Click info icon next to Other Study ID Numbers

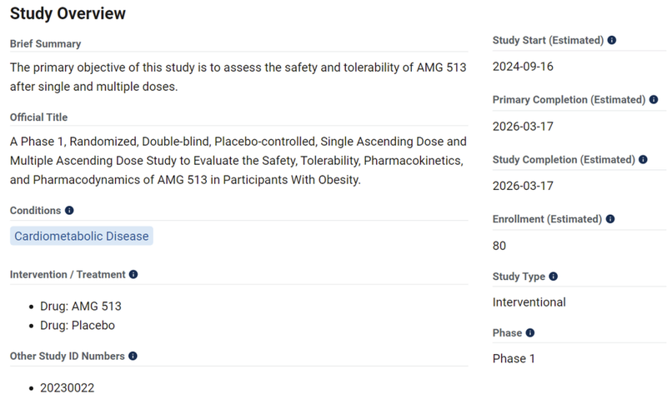pyautogui.click(x=133, y=356)
